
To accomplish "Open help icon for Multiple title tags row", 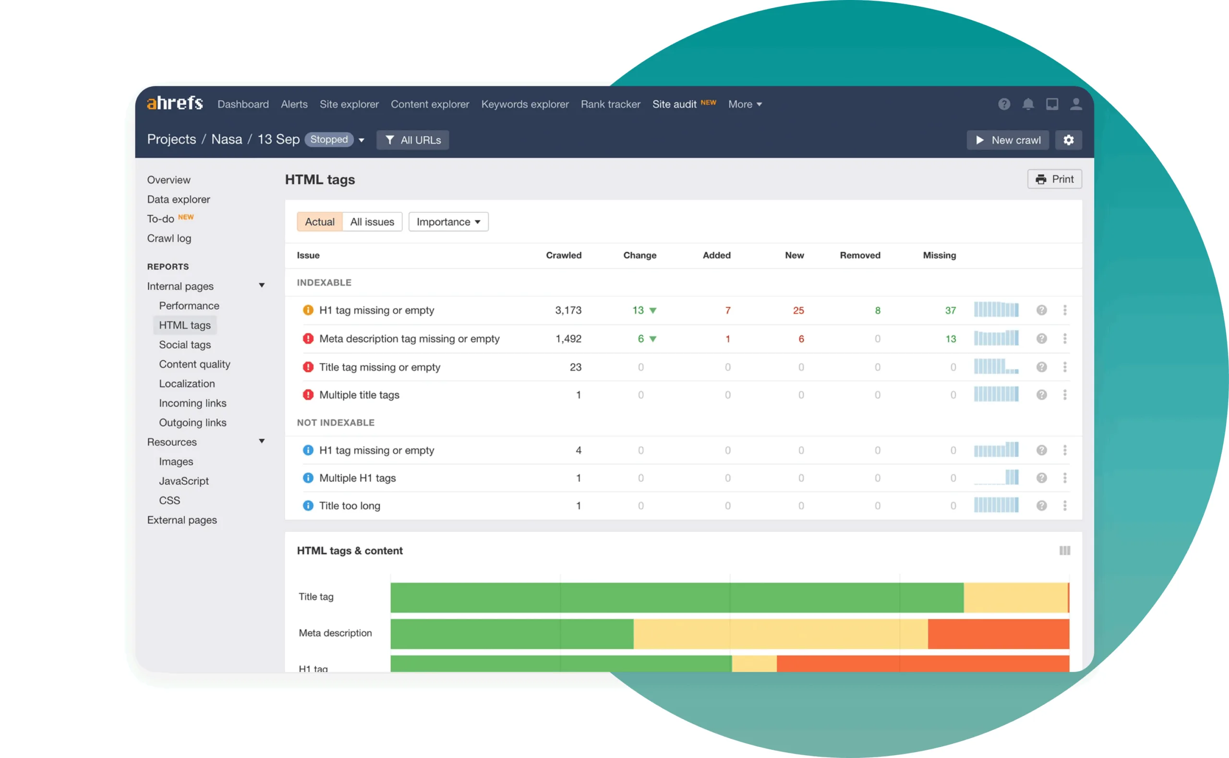I will [x=1042, y=395].
